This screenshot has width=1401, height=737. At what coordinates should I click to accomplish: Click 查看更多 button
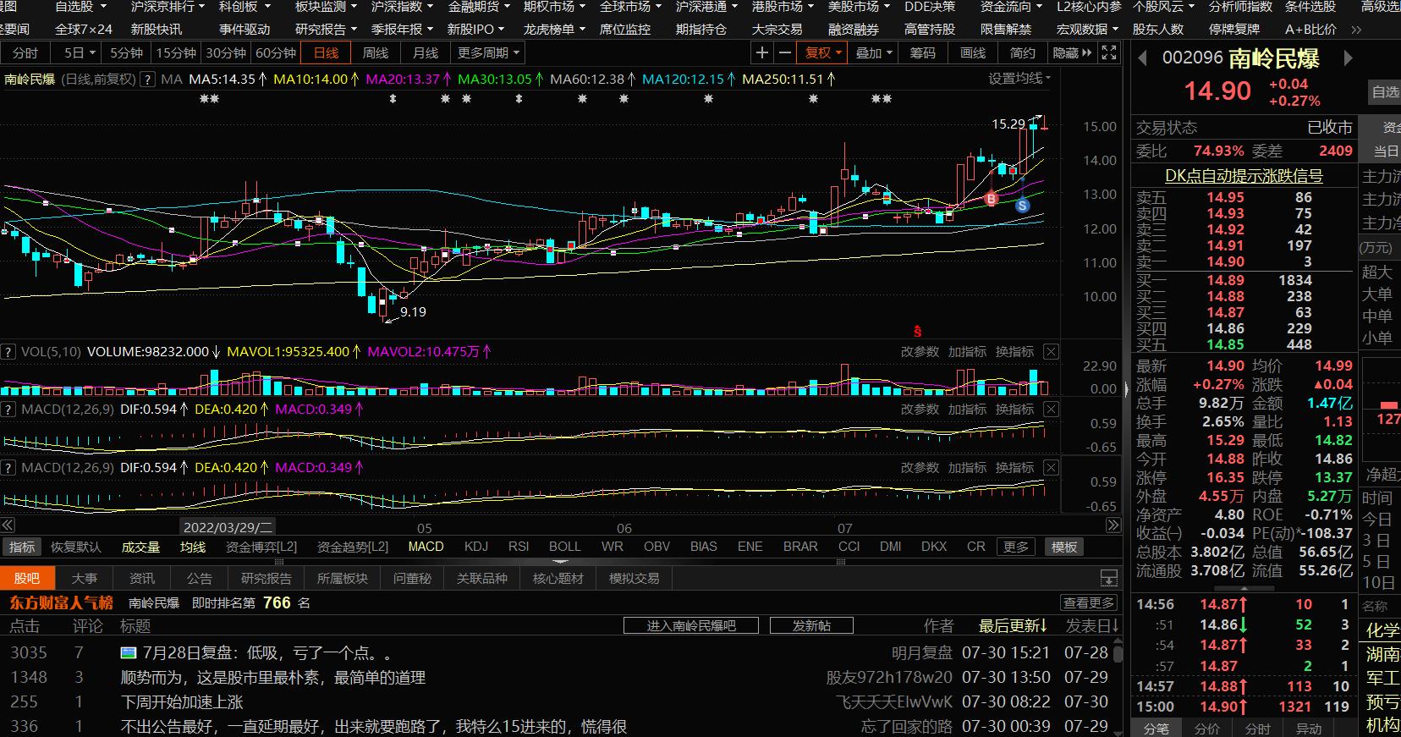[1089, 602]
